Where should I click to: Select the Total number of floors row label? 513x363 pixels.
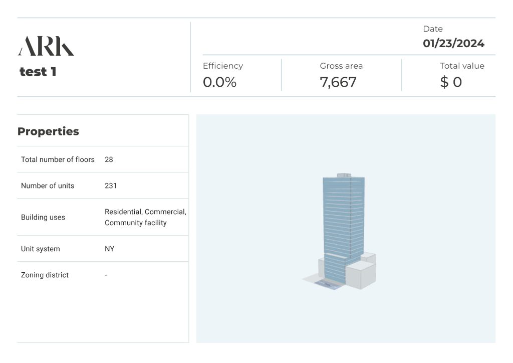click(x=58, y=159)
